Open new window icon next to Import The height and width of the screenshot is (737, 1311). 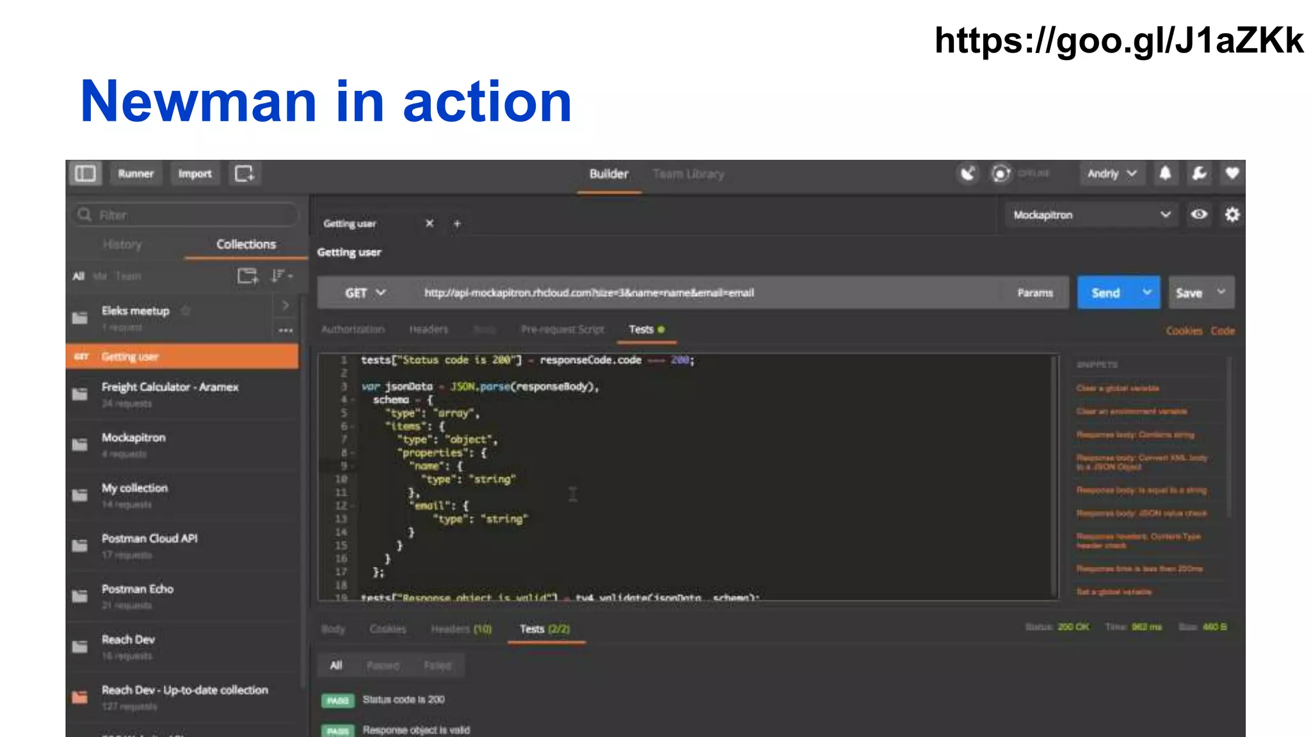(x=245, y=173)
